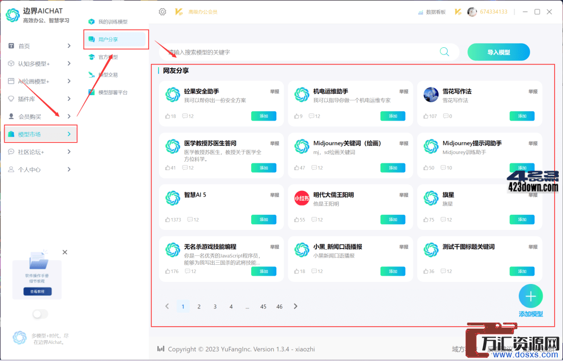Close the 软件操作手册 tutorial card

coord(65,252)
